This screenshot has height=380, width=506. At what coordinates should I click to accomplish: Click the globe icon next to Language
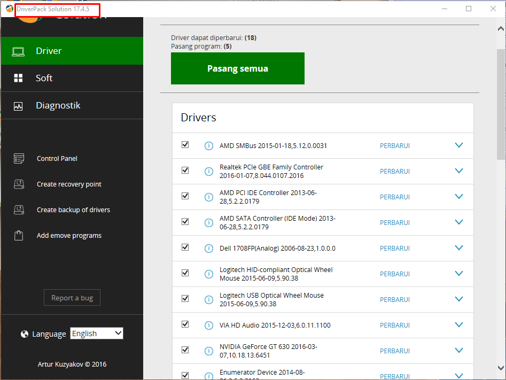click(x=25, y=334)
